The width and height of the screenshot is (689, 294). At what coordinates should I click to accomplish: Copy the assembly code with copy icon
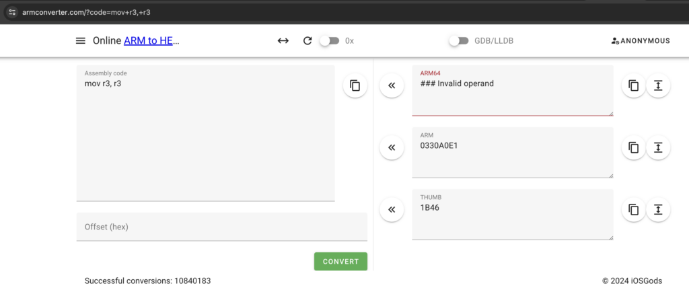point(355,85)
